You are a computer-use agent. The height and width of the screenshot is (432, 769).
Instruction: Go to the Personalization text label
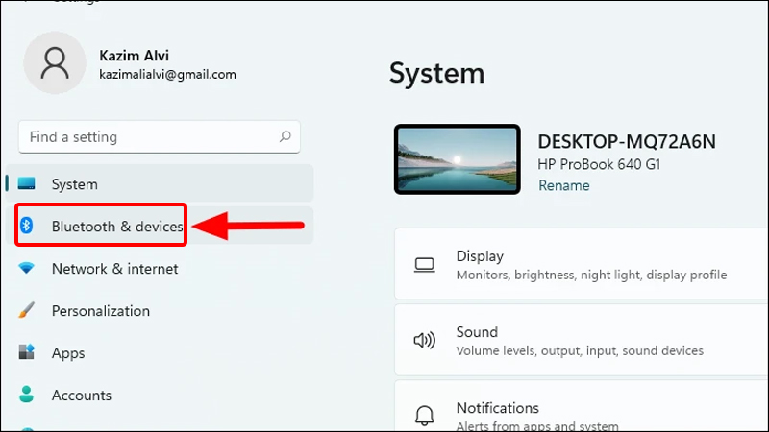[x=101, y=311]
